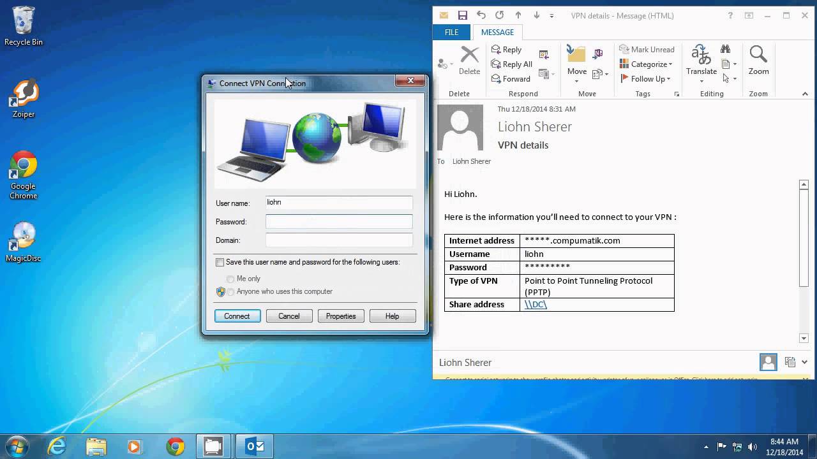Open the Move folder button
Screen dimensions: 817x459
[x=577, y=64]
